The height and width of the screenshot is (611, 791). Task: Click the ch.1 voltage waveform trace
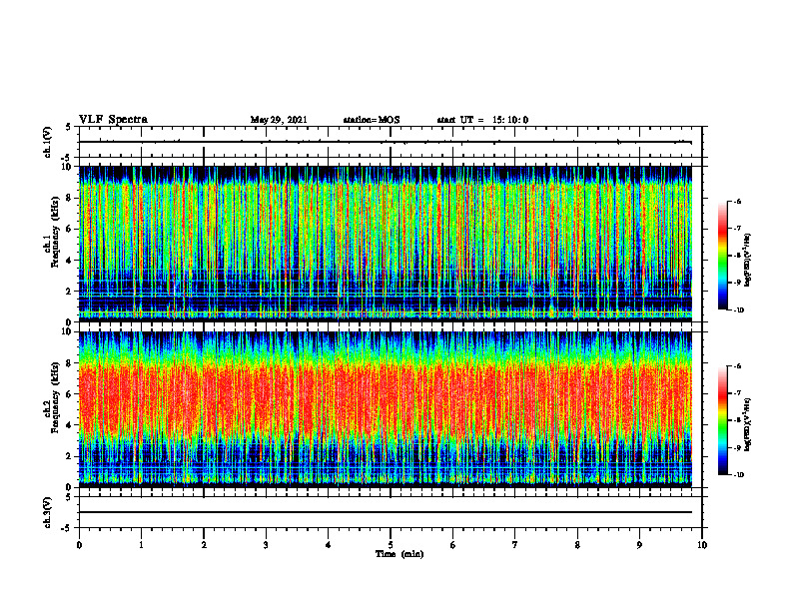[386, 142]
